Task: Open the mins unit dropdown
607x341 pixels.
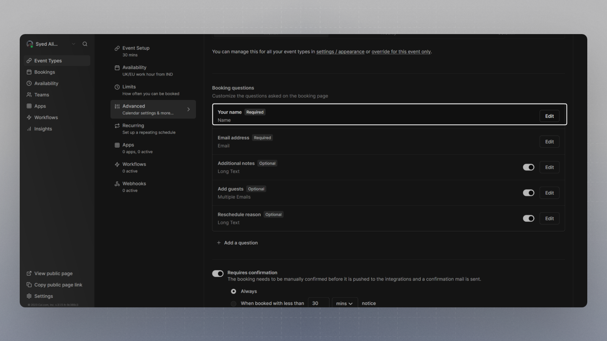Action: tap(344, 303)
